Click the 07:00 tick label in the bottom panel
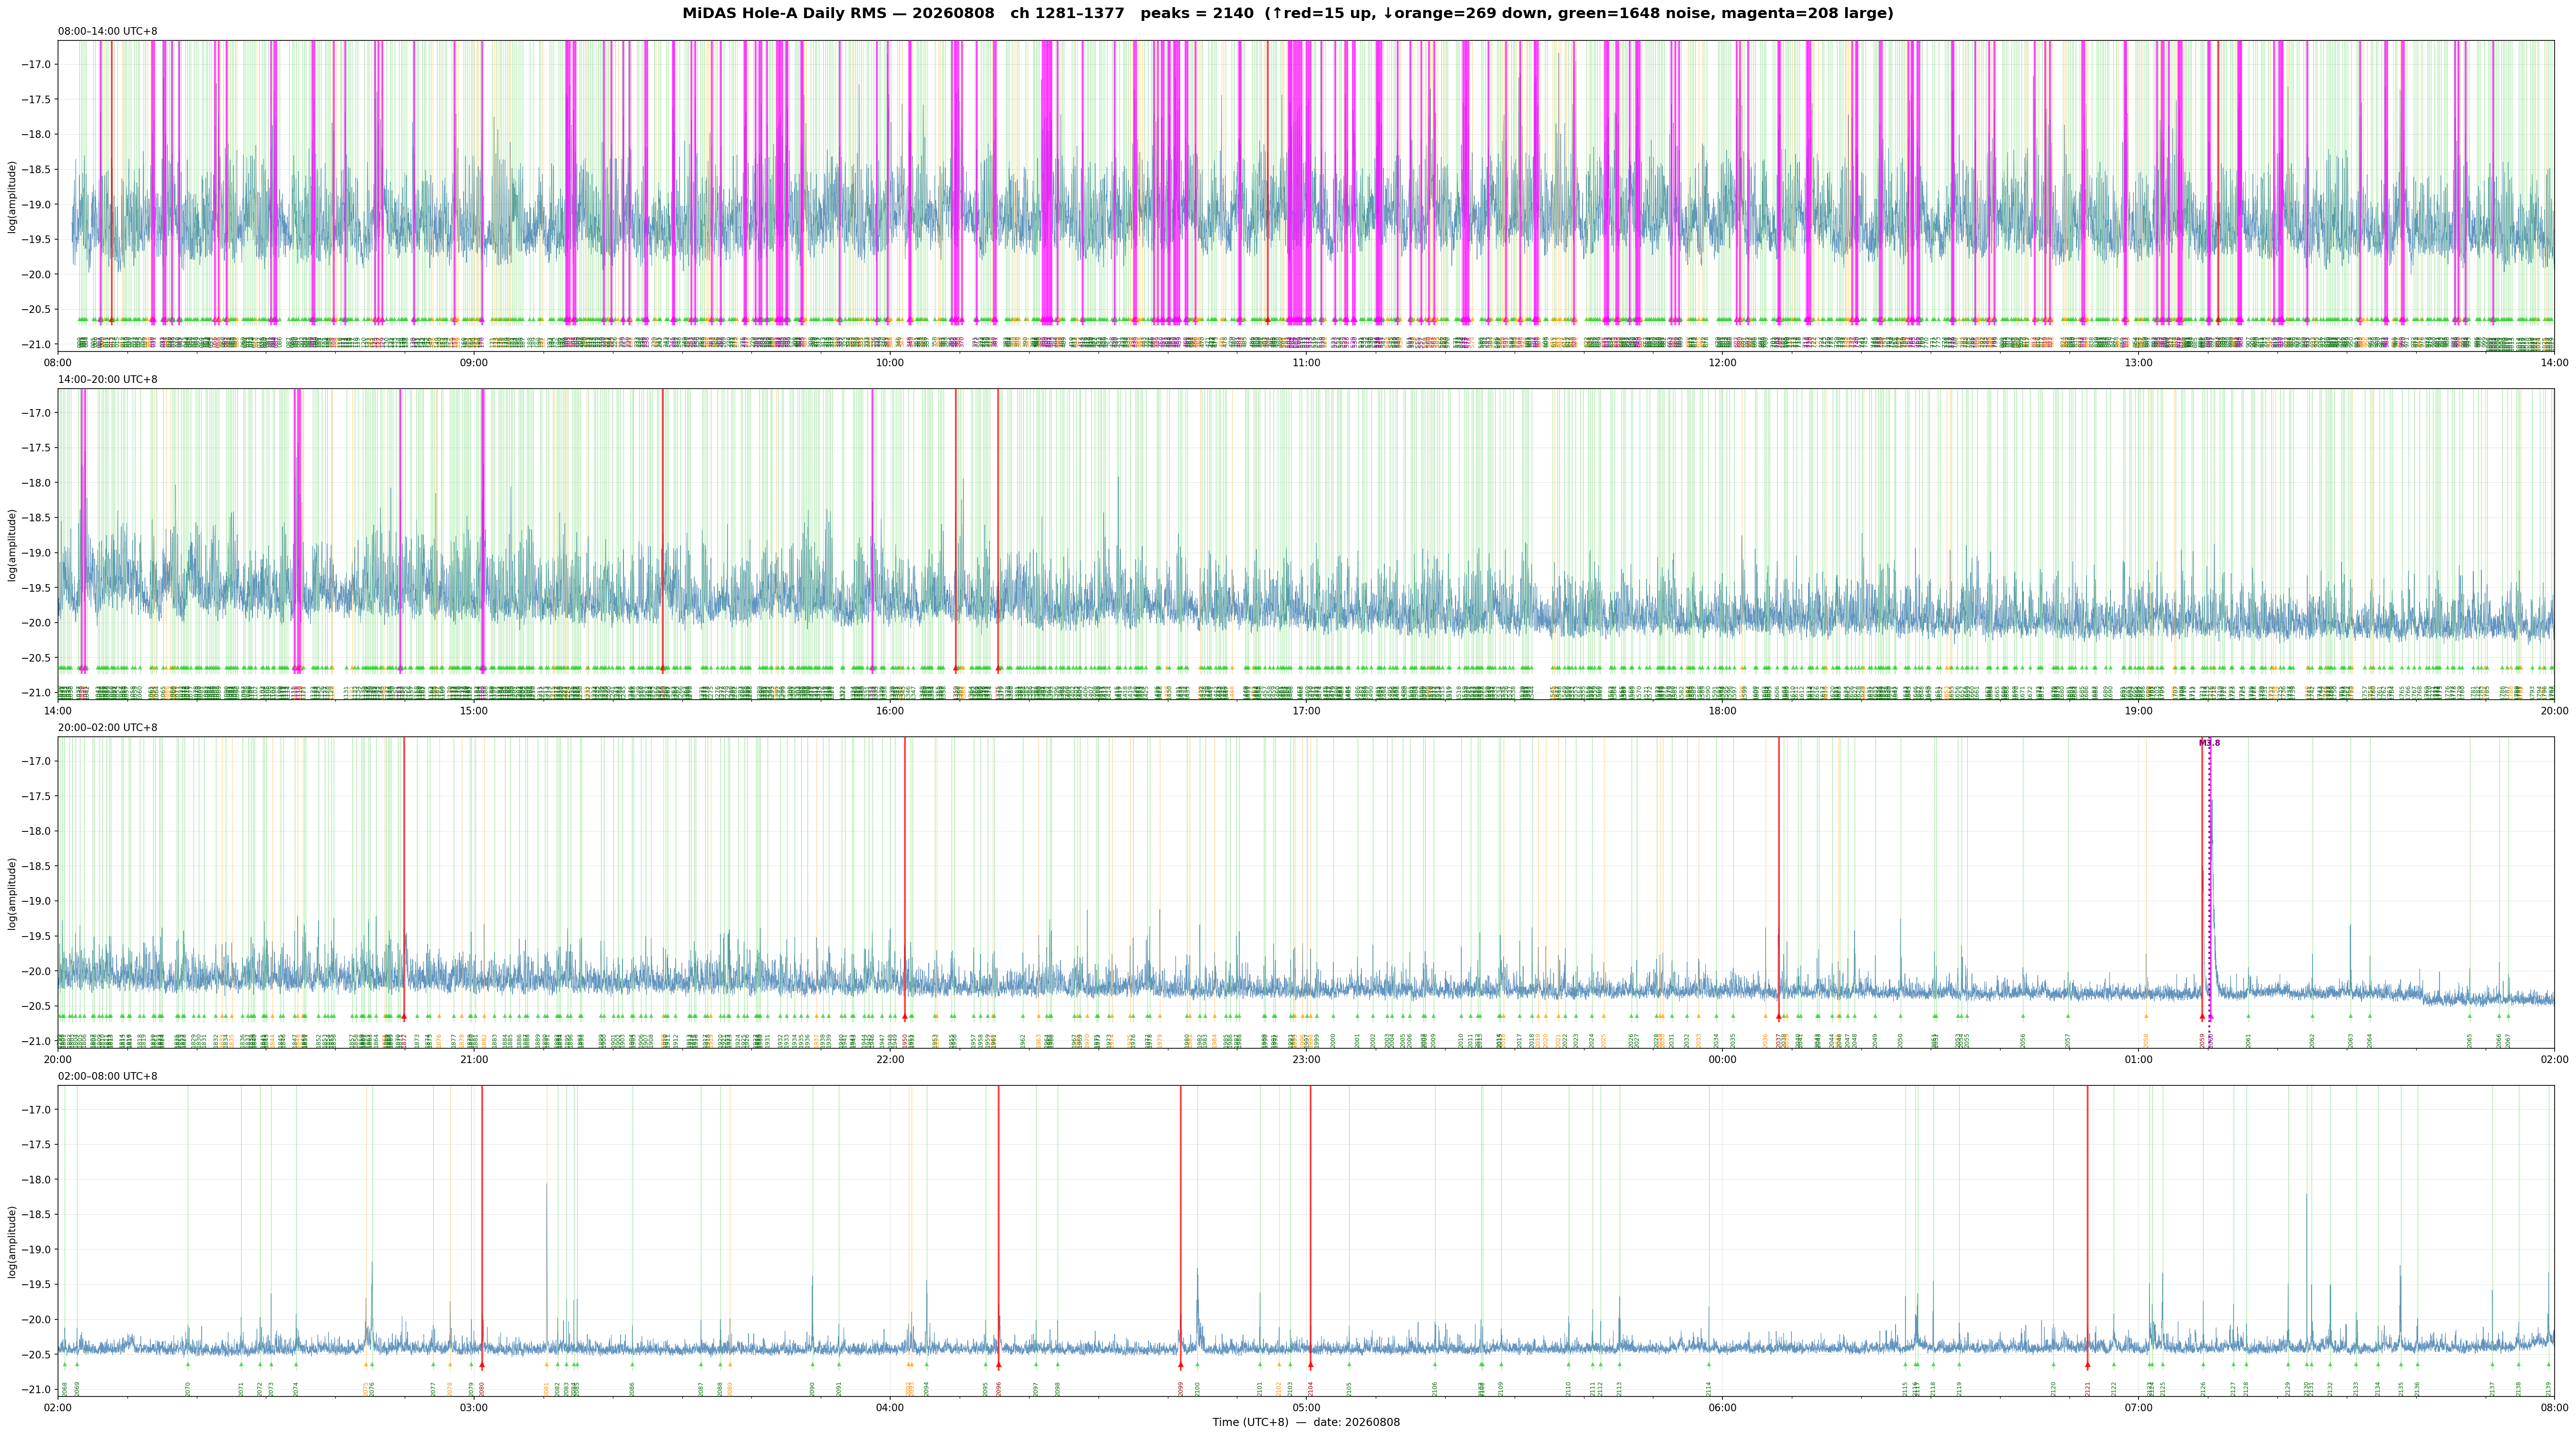 [2138, 1408]
